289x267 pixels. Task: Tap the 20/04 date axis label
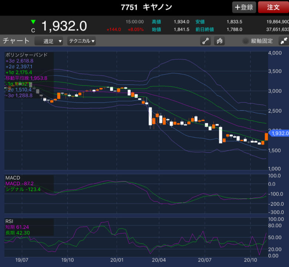pos(159,260)
